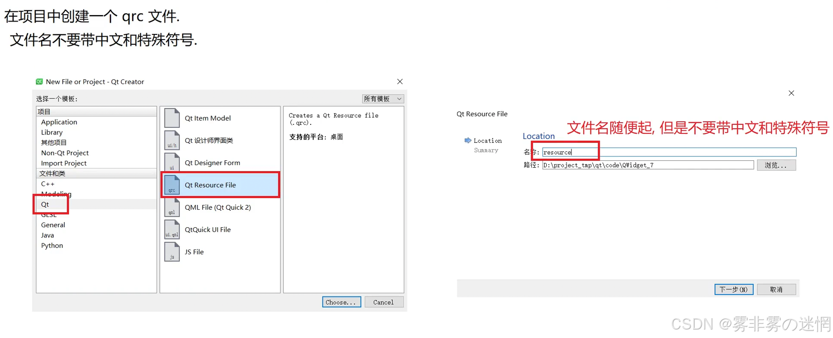Click the 路径 path input field

tap(648, 165)
